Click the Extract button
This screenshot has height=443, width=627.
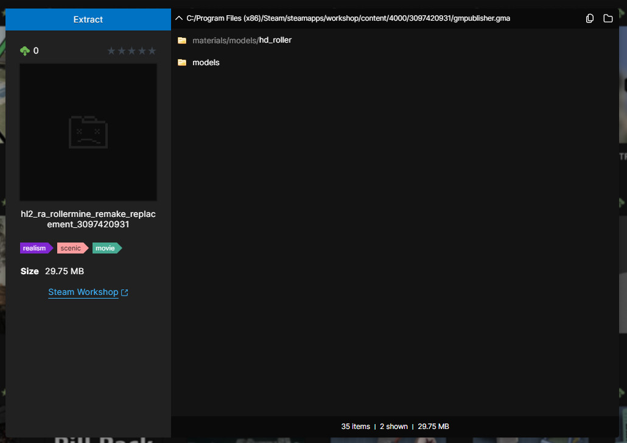click(x=88, y=19)
